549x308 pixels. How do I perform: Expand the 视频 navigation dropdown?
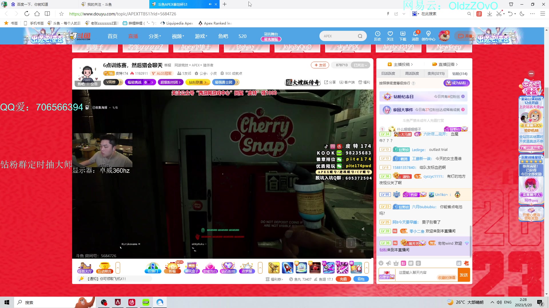coord(178,36)
